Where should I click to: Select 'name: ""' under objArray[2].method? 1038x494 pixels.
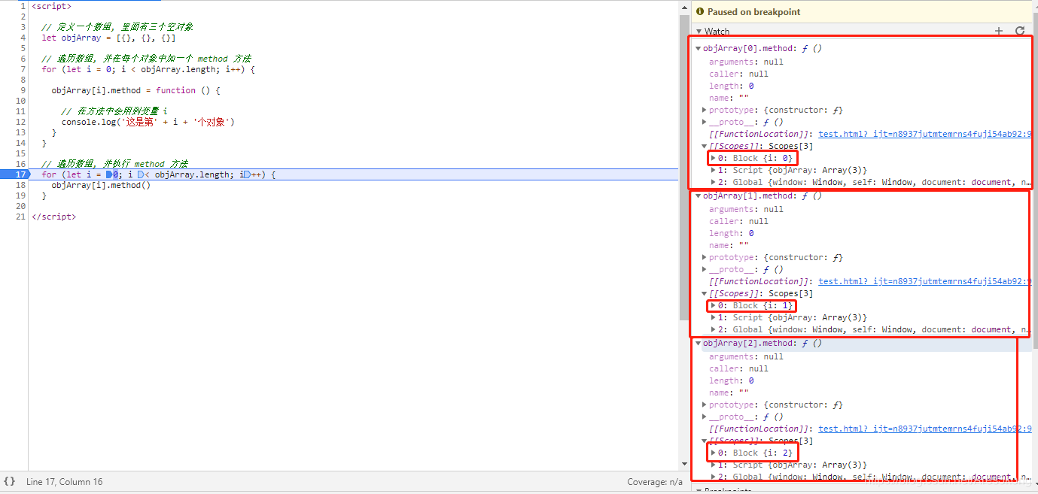click(x=729, y=392)
